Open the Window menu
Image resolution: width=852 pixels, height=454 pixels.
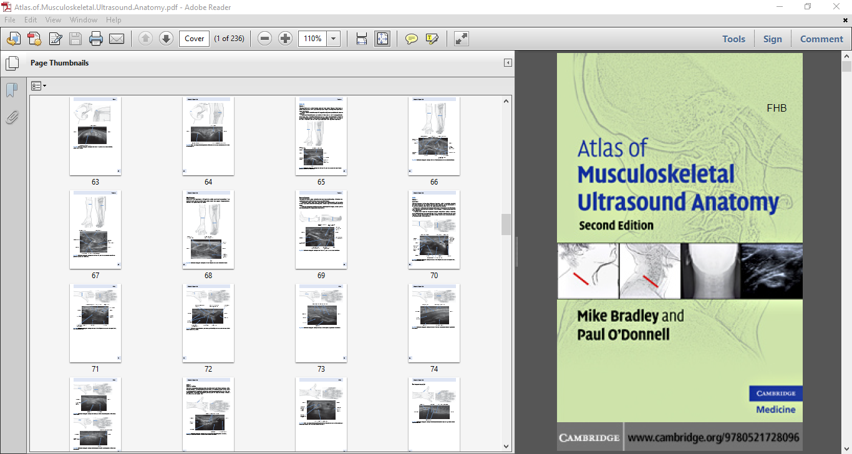84,20
